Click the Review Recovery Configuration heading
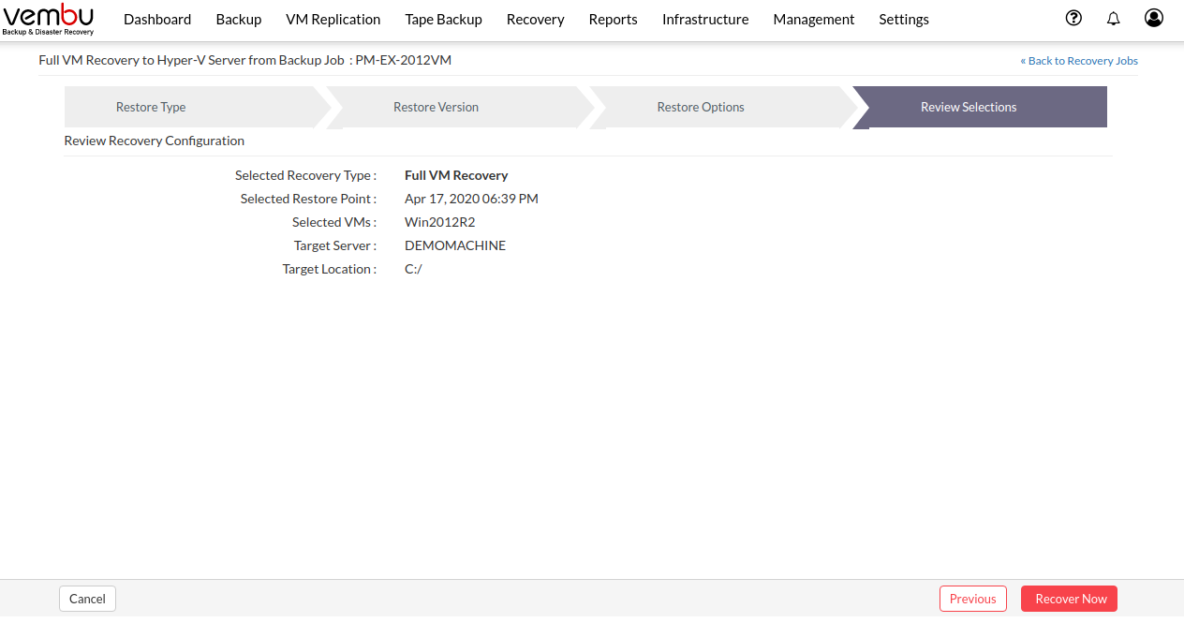Image resolution: width=1184 pixels, height=623 pixels. click(155, 141)
